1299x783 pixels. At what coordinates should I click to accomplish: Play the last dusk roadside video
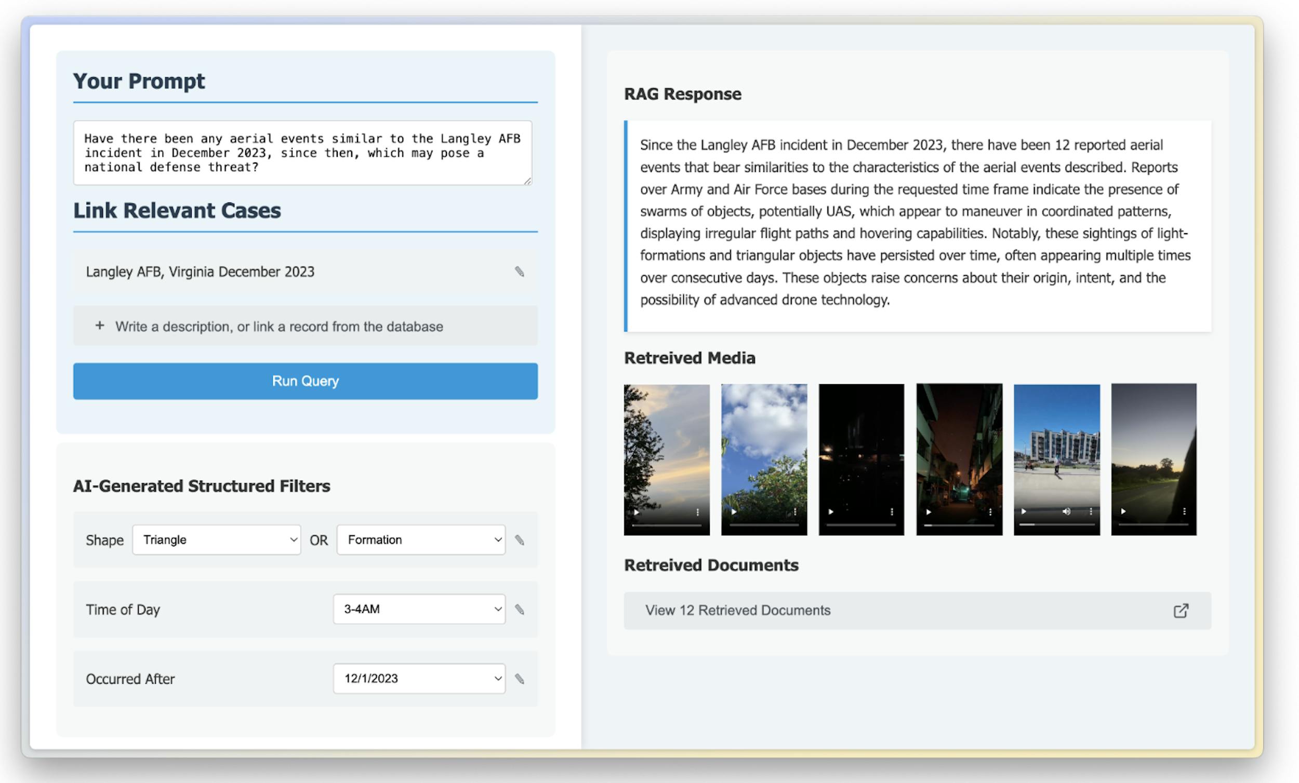pos(1123,511)
